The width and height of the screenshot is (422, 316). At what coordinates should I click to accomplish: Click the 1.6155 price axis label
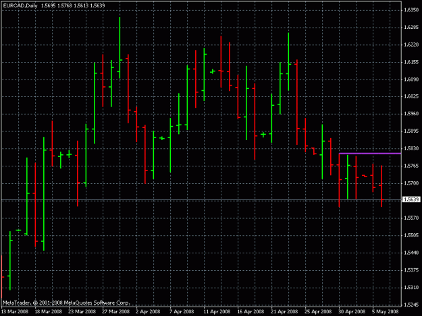point(411,62)
